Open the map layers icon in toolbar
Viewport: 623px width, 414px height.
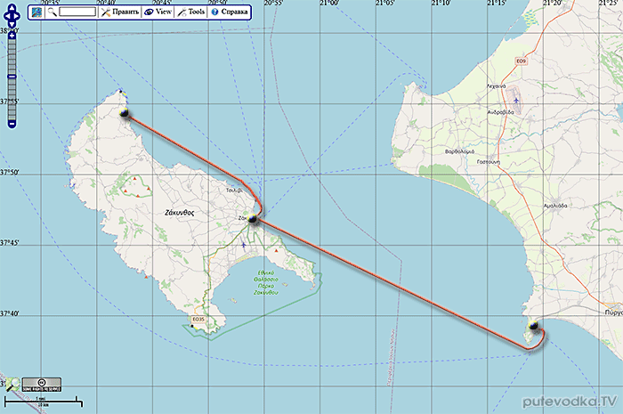(36, 12)
